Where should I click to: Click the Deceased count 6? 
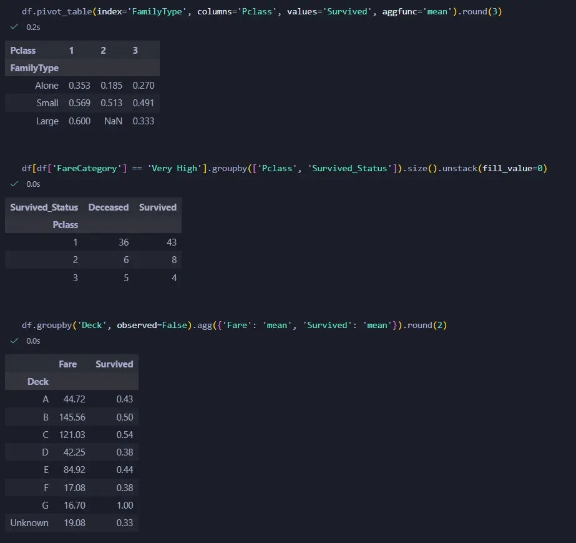(x=126, y=260)
